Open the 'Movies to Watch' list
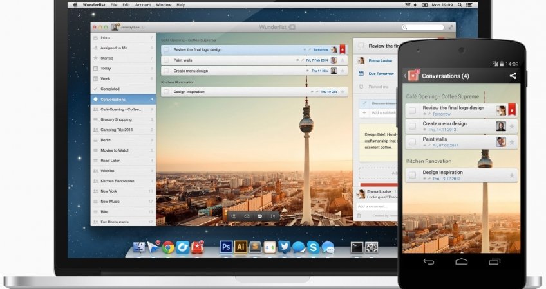 [123, 150]
